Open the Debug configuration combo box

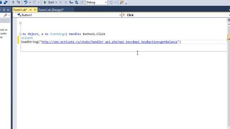[x=97, y=3]
